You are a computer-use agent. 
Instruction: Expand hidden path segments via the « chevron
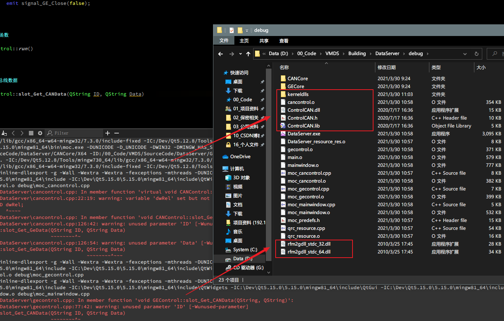(264, 54)
